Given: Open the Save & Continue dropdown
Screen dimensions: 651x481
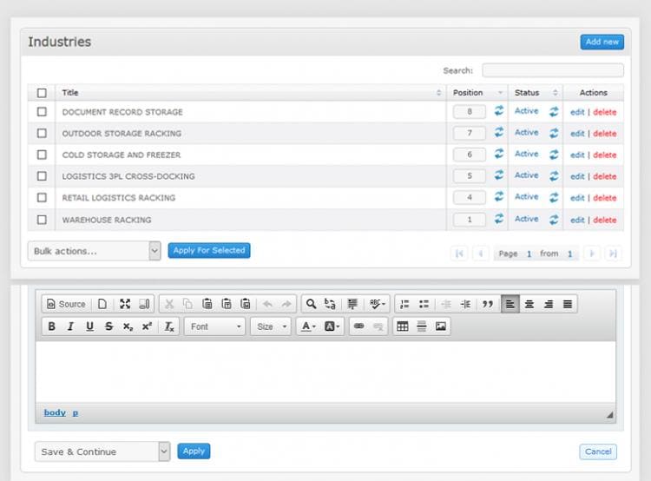Looking at the screenshot, I should pos(102,451).
